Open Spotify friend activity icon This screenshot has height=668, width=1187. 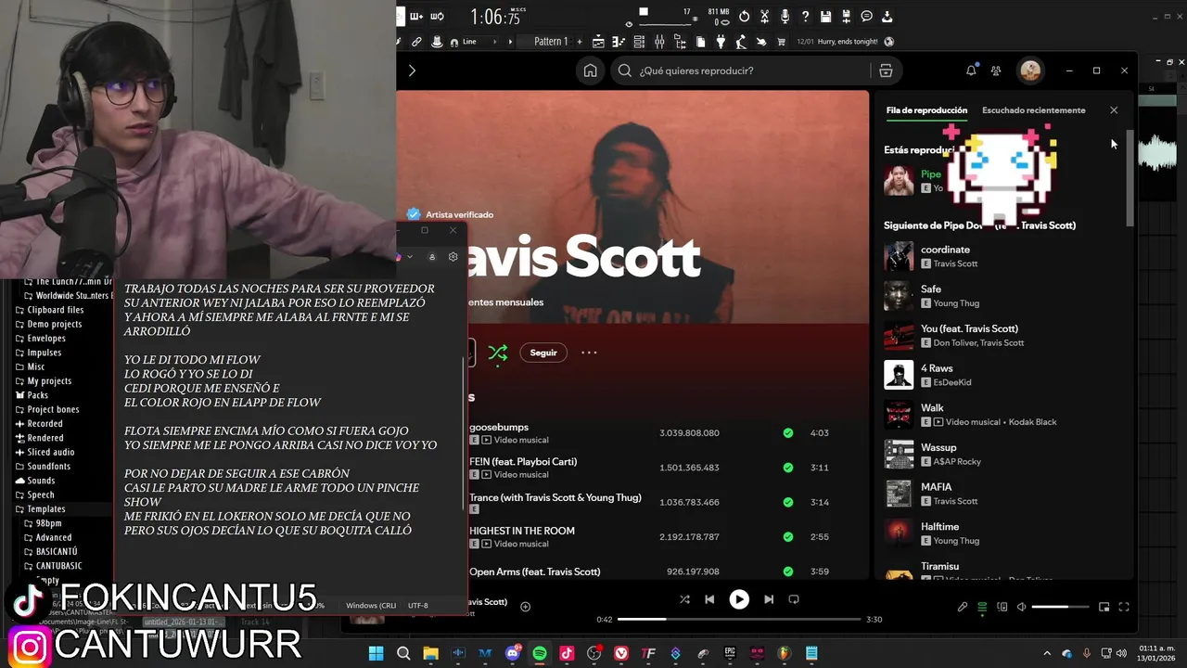click(996, 71)
